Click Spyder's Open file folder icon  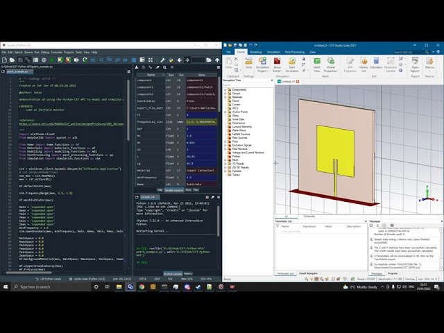(12, 60)
